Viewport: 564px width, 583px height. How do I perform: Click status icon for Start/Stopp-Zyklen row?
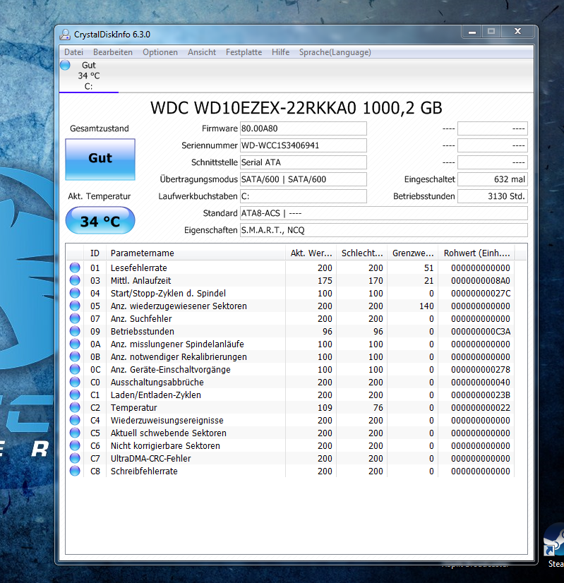[x=75, y=293]
